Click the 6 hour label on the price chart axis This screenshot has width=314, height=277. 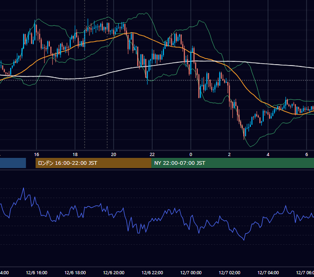pos(307,155)
